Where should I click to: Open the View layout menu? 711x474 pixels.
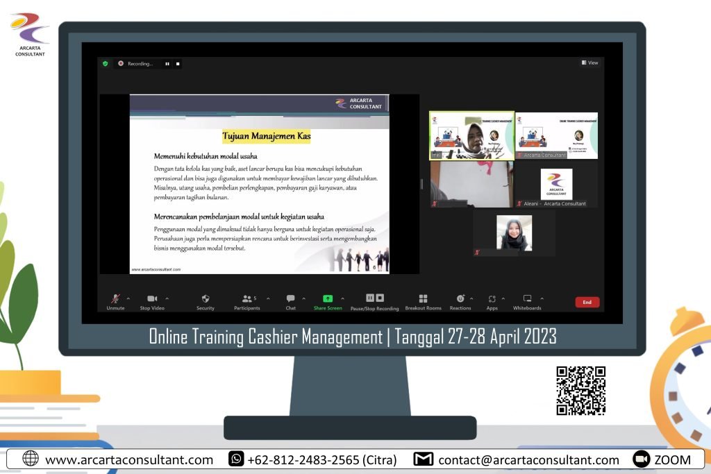click(x=589, y=63)
